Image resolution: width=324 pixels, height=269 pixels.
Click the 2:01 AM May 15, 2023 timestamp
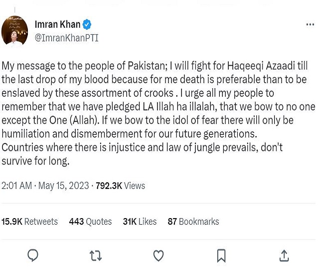(x=45, y=186)
